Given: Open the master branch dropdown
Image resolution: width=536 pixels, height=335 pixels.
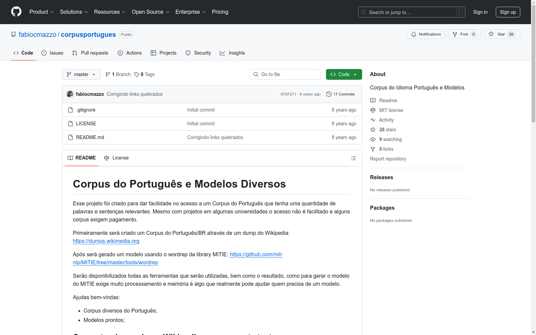Looking at the screenshot, I should (81, 74).
